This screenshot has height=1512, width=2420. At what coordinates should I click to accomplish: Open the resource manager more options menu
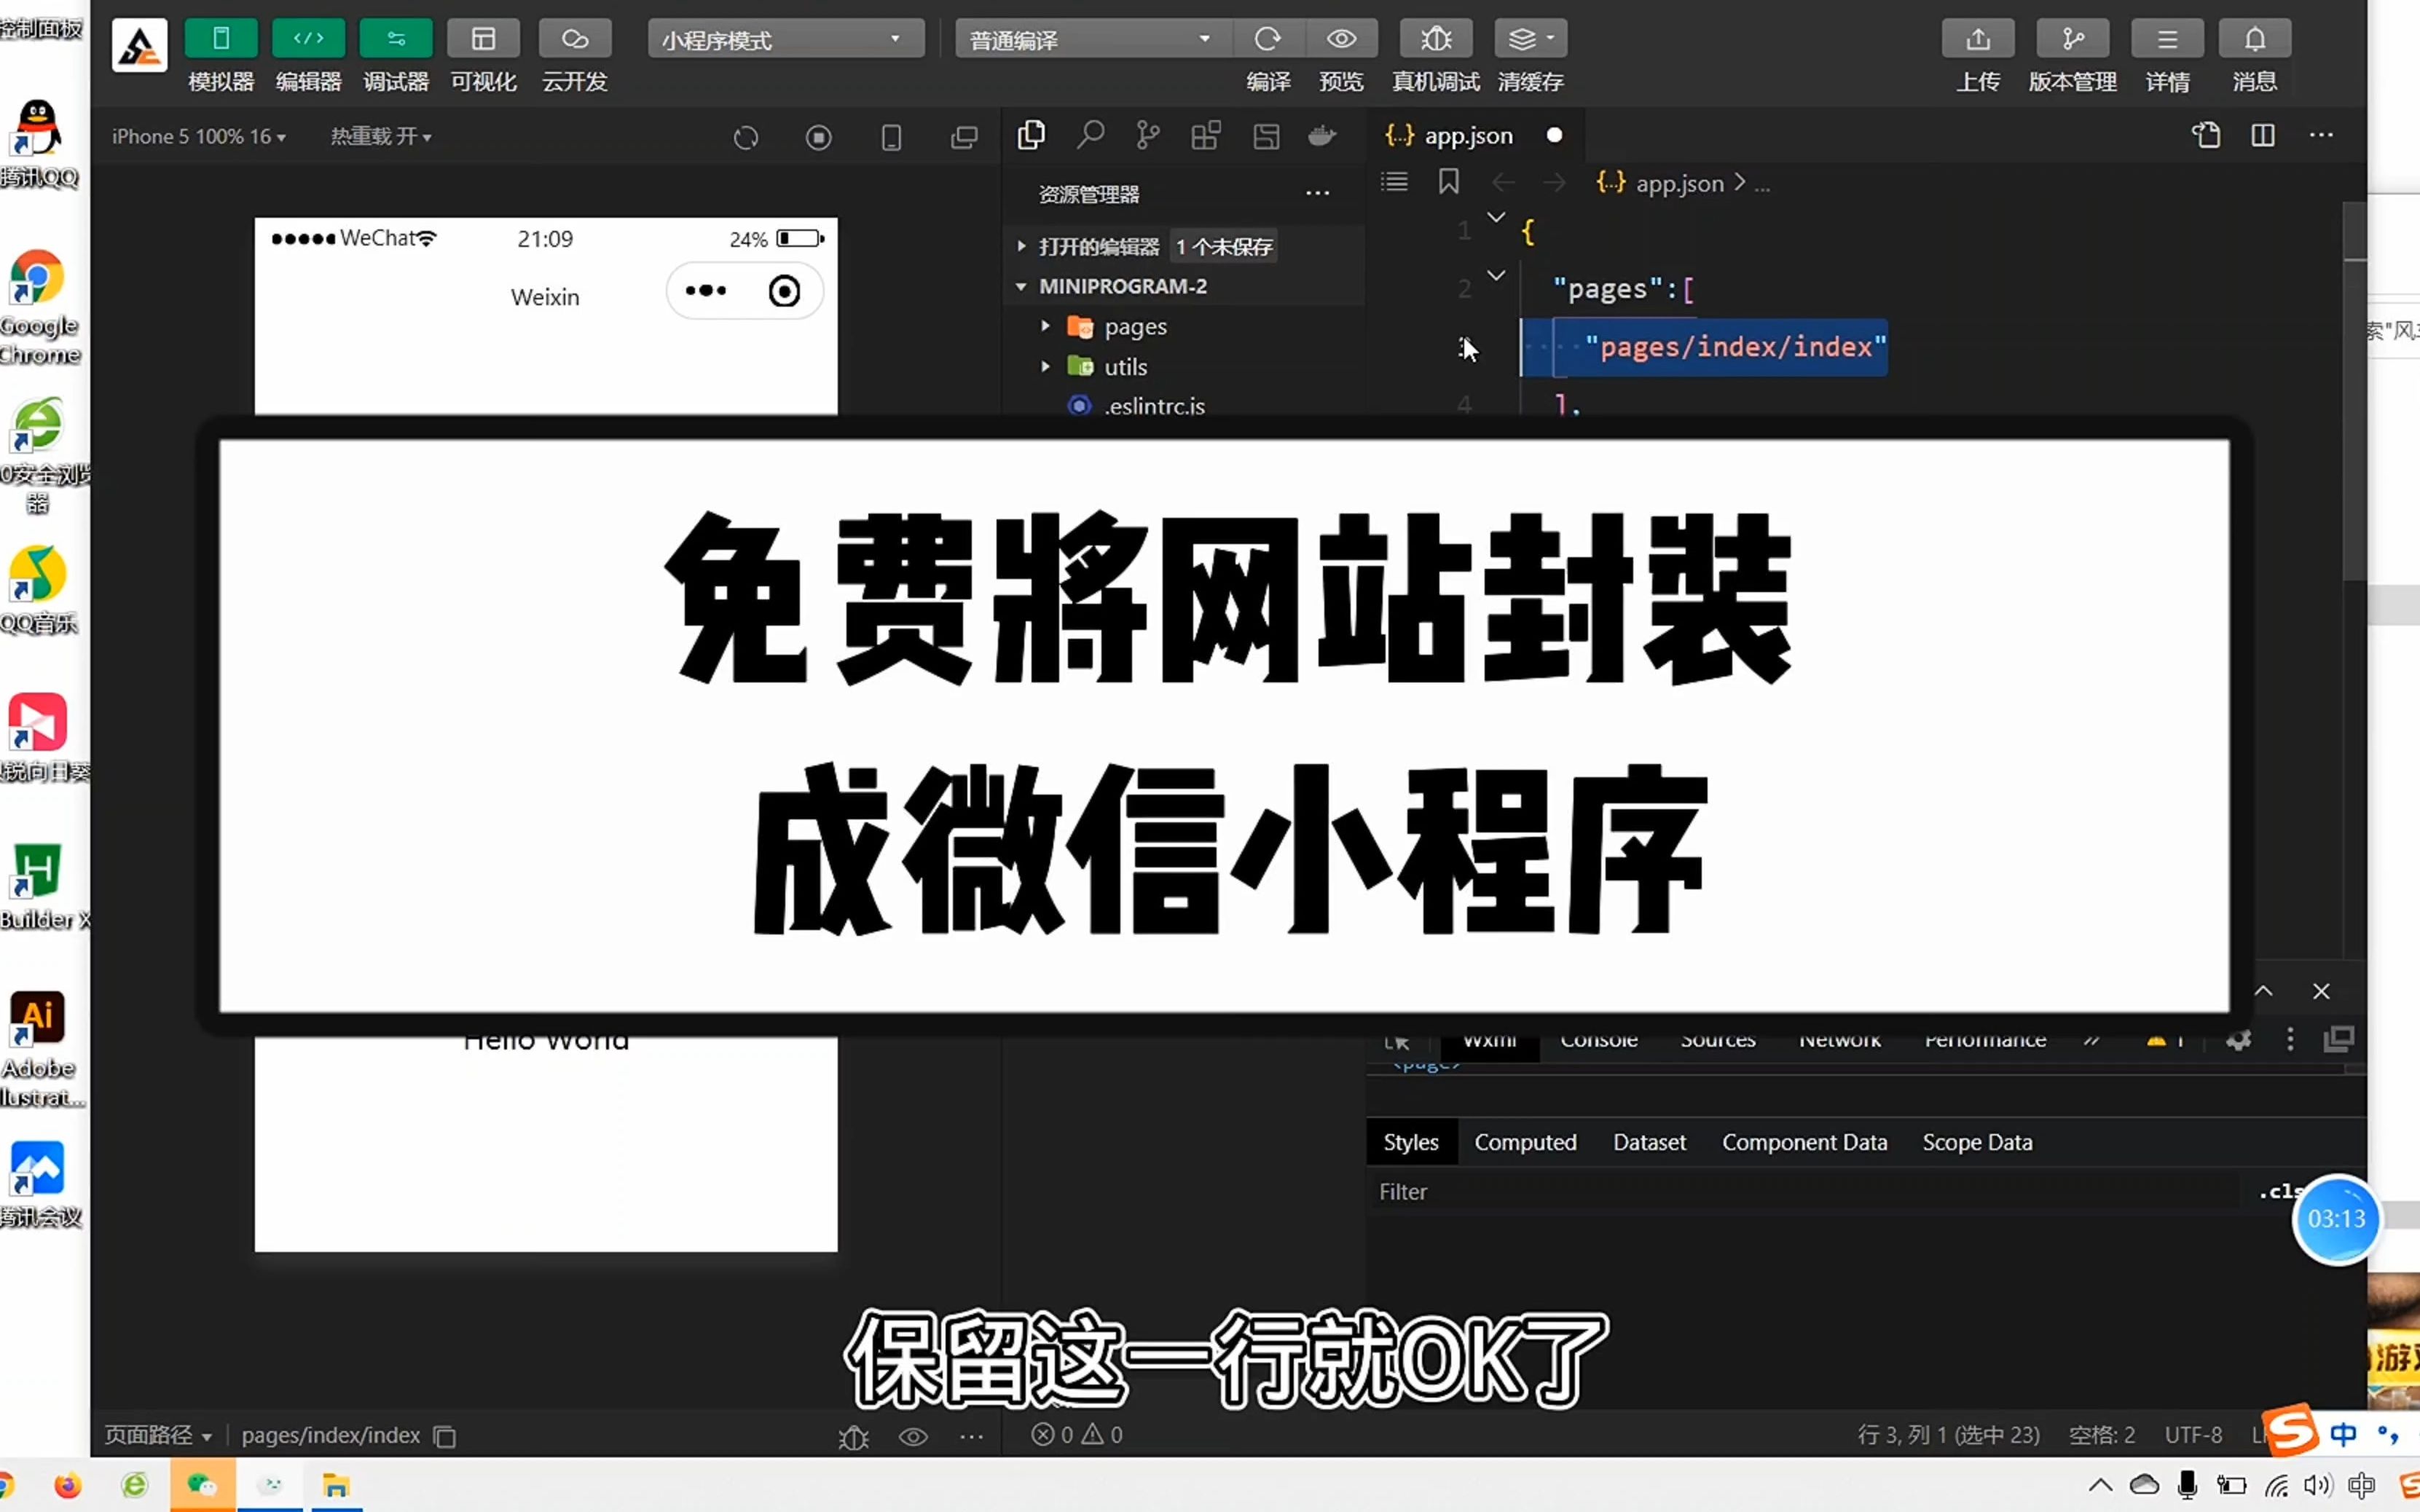[x=1318, y=193]
